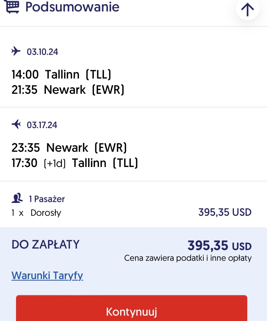
Task: Collapse summary with the up arrow
Action: [248, 9]
